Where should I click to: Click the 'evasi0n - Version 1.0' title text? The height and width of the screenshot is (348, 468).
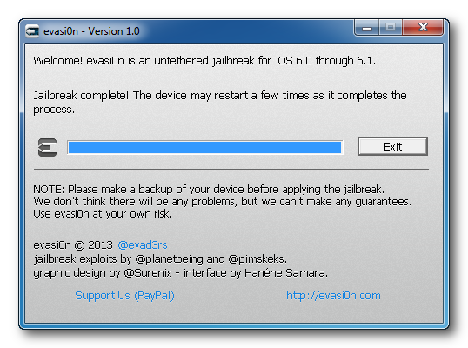pyautogui.click(x=91, y=31)
